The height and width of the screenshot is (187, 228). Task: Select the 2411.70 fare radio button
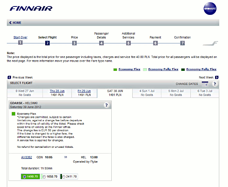tap(64, 177)
